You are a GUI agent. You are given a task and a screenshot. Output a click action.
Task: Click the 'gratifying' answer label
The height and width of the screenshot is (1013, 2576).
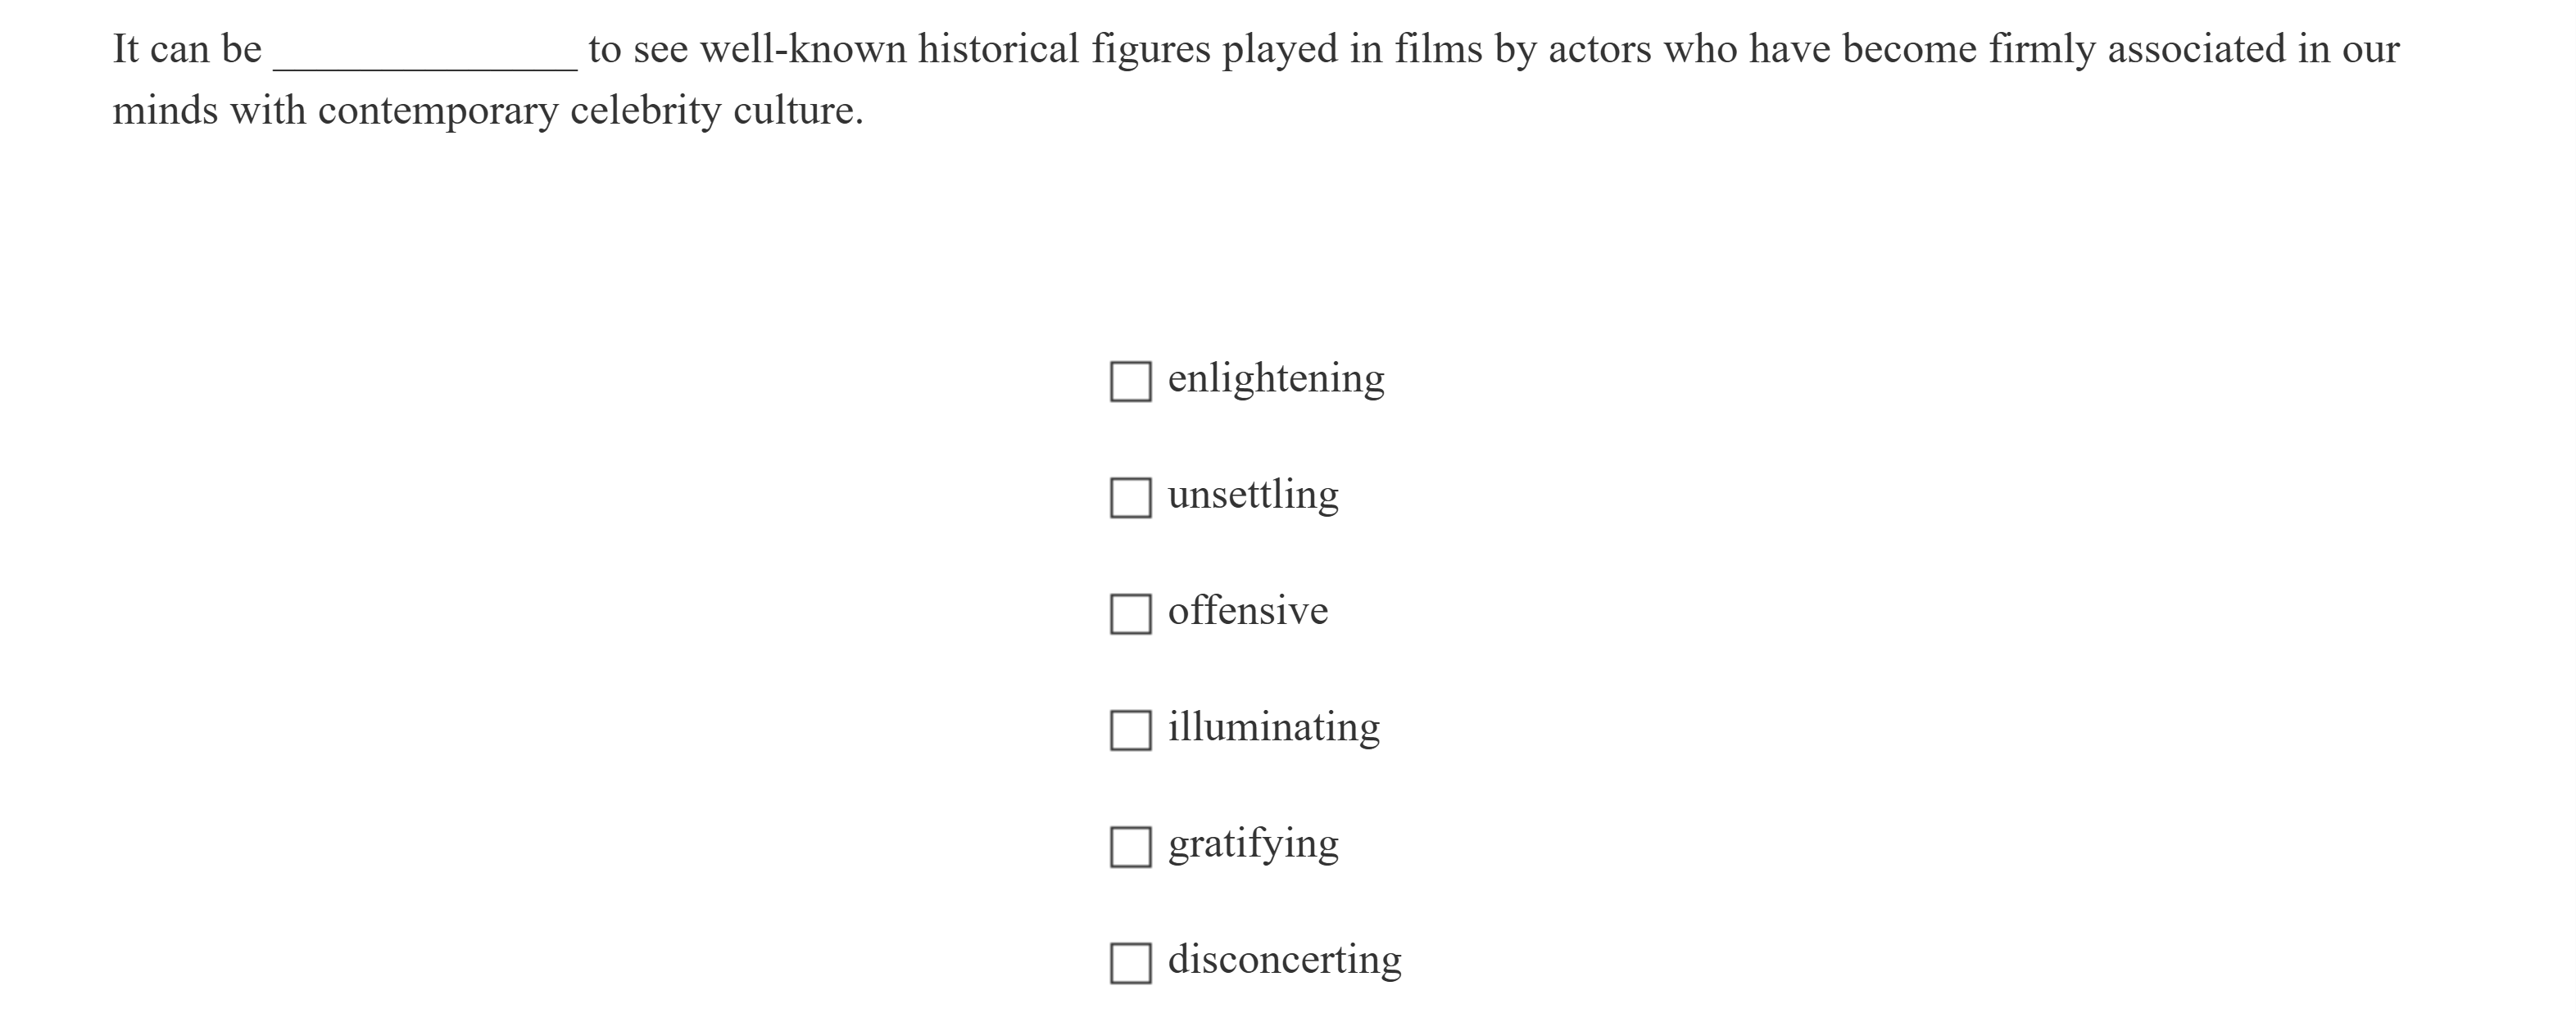click(x=1253, y=844)
